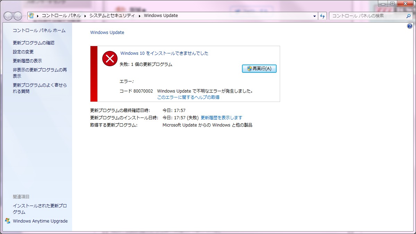416x234 pixels.
Task: Click the Control Panel icon in address bar
Action: tap(31, 16)
